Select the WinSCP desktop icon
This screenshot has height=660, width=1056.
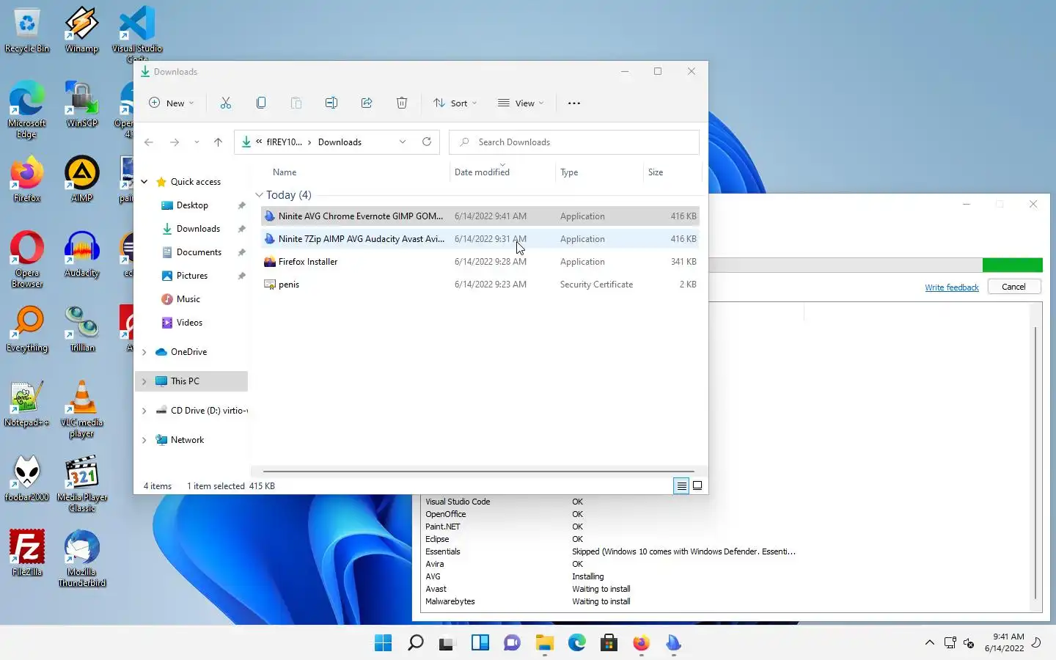[81, 105]
